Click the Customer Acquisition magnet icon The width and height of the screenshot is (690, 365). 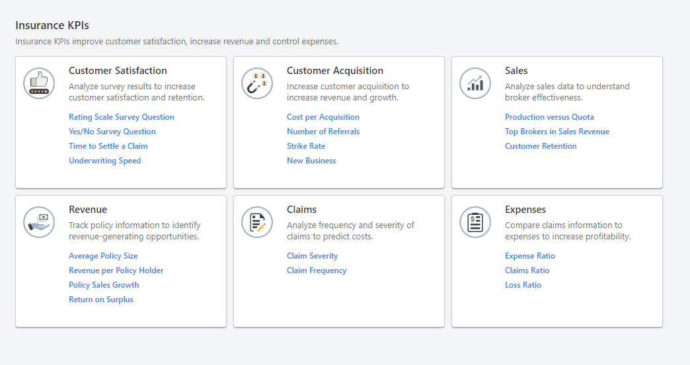257,83
